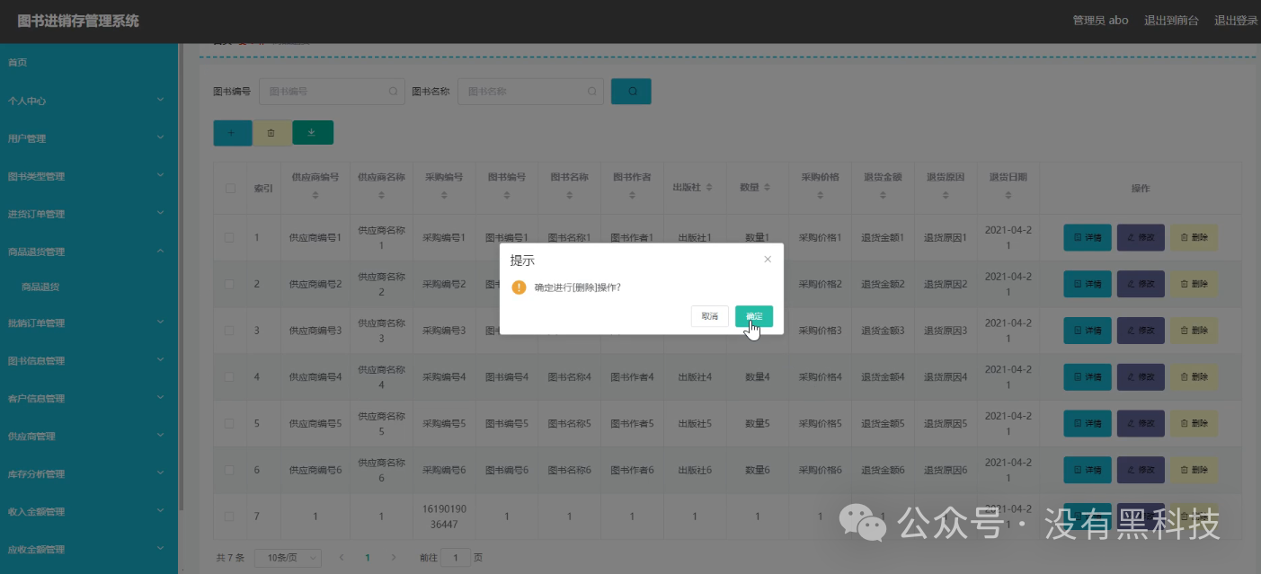Sort by 退货金额 column arrows
This screenshot has width=1261, height=574.
pyautogui.click(x=883, y=195)
